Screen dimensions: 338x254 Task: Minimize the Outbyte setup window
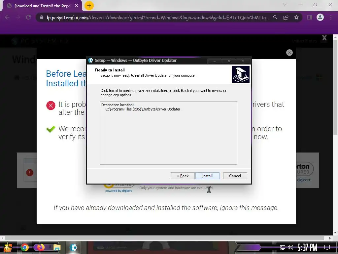pyautogui.click(x=215, y=61)
